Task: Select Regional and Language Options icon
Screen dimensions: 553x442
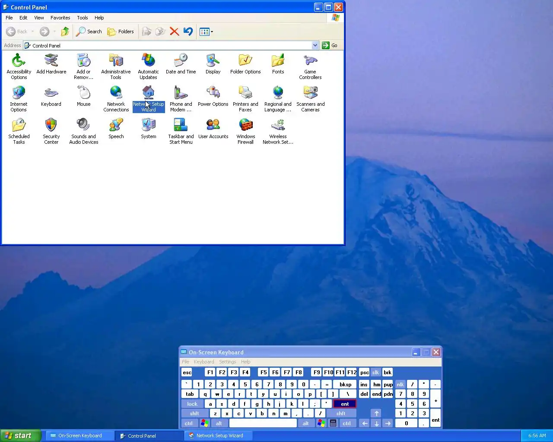Action: 278,98
